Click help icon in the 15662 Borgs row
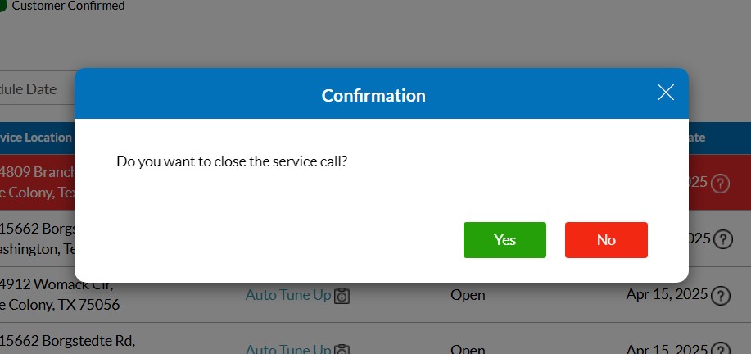Viewport: 751px width, 354px height. 722,239
